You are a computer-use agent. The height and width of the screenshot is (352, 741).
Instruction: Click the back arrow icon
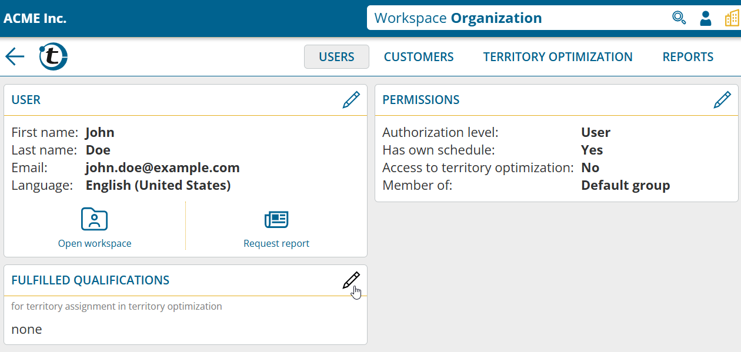(15, 56)
